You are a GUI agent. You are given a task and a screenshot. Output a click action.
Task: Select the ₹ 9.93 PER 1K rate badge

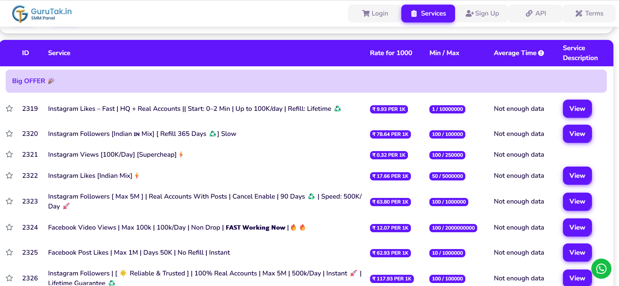(x=389, y=109)
